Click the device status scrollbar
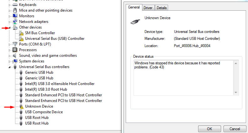The image size is (248, 133). 237,77
